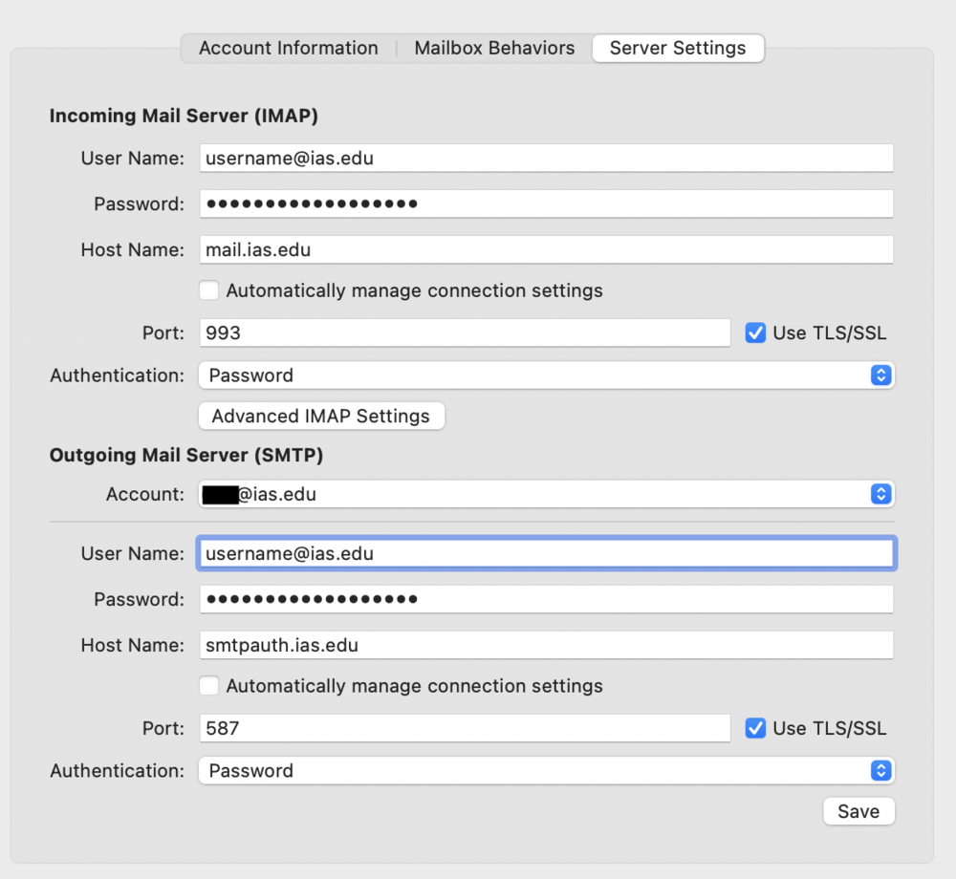Select the Server Settings tab
The width and height of the screenshot is (956, 879).
(678, 48)
